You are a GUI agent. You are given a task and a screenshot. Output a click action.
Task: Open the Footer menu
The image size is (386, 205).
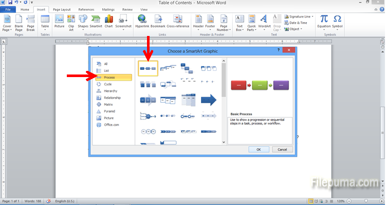tap(210, 23)
